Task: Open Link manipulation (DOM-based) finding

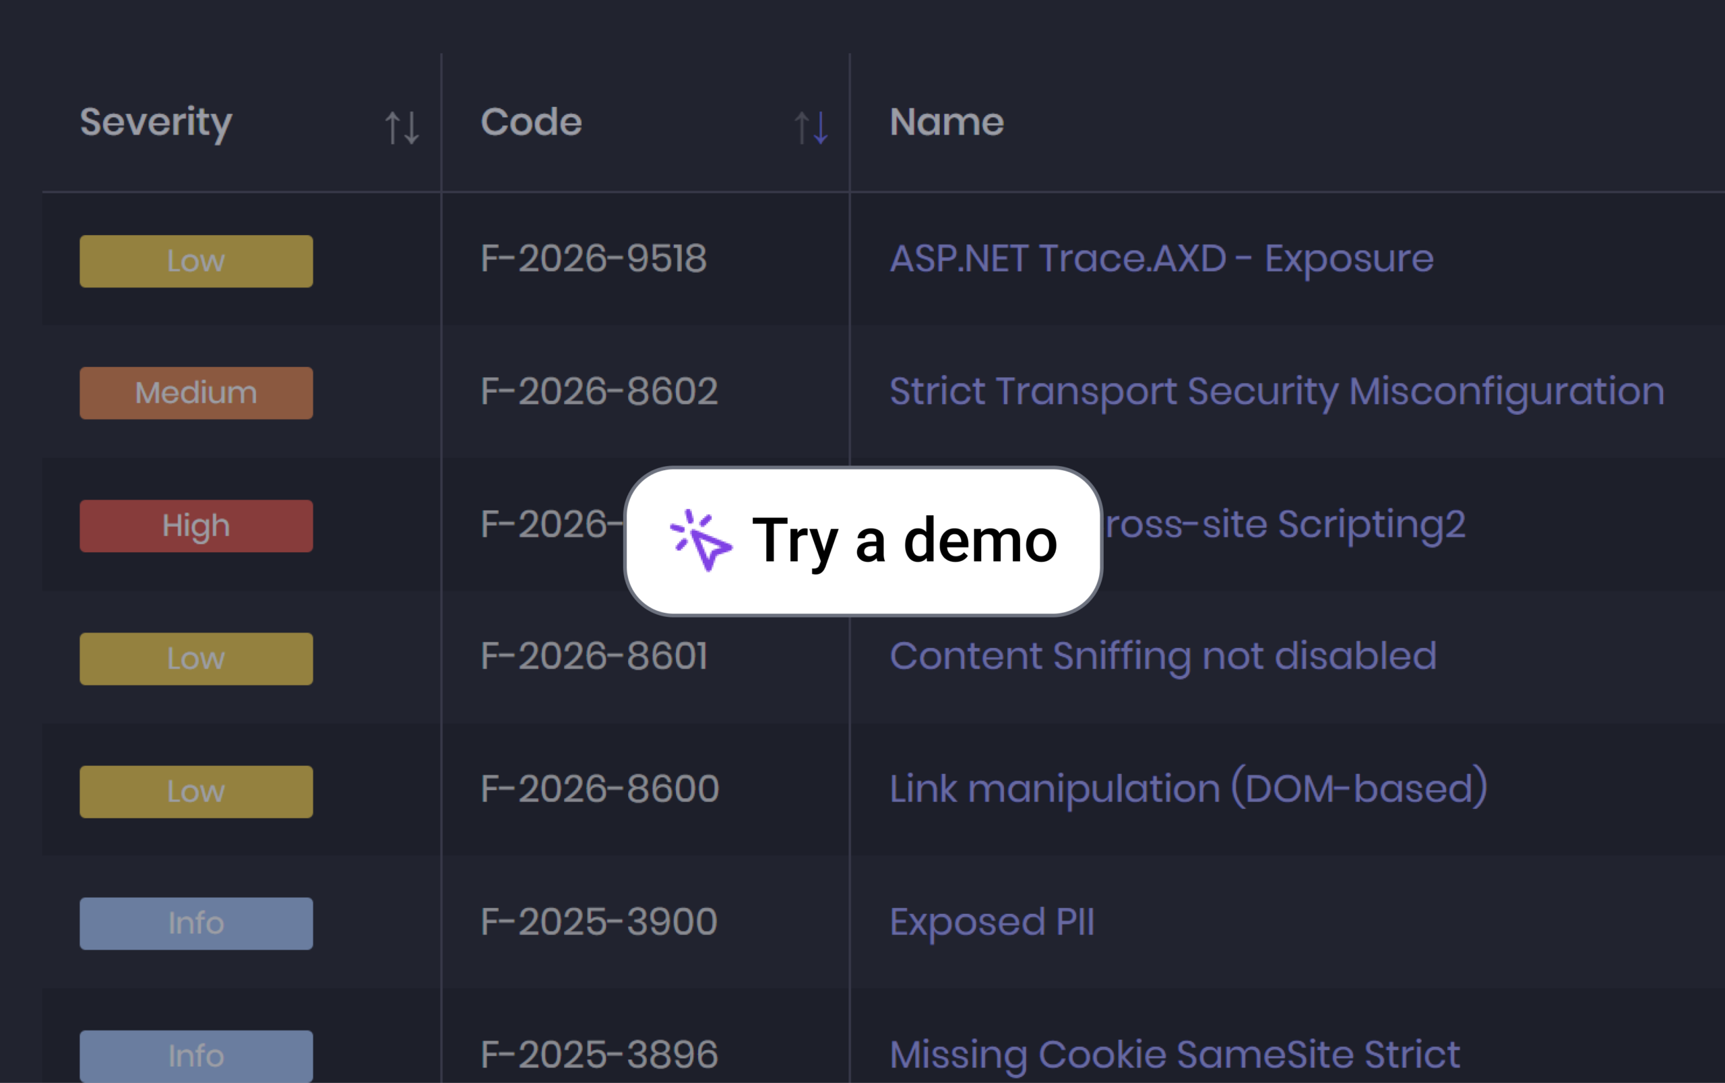Action: [x=1189, y=789]
